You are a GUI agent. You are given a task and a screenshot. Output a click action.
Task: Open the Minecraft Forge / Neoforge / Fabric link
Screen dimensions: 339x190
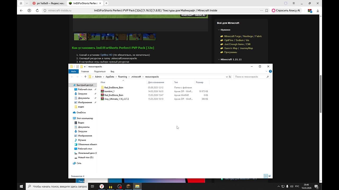243,36
